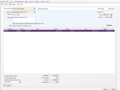This screenshot has width=120, height=90.
Task: Open the Journal toolbar icon
Action: point(4,4)
